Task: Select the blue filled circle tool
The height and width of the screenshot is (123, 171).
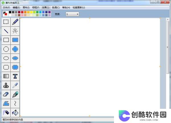Action: [x=15, y=49]
